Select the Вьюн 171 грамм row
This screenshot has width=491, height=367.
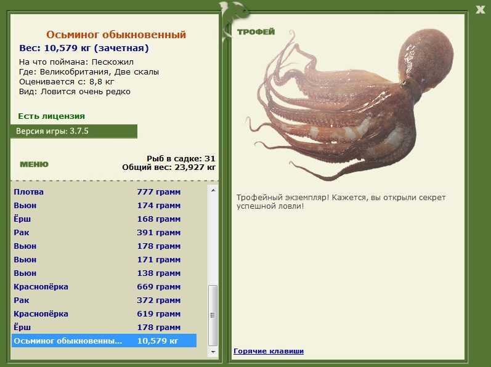coord(104,260)
